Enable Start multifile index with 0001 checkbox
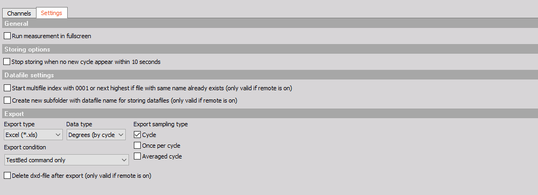Viewport: 538px width, 195px height. pos(7,88)
